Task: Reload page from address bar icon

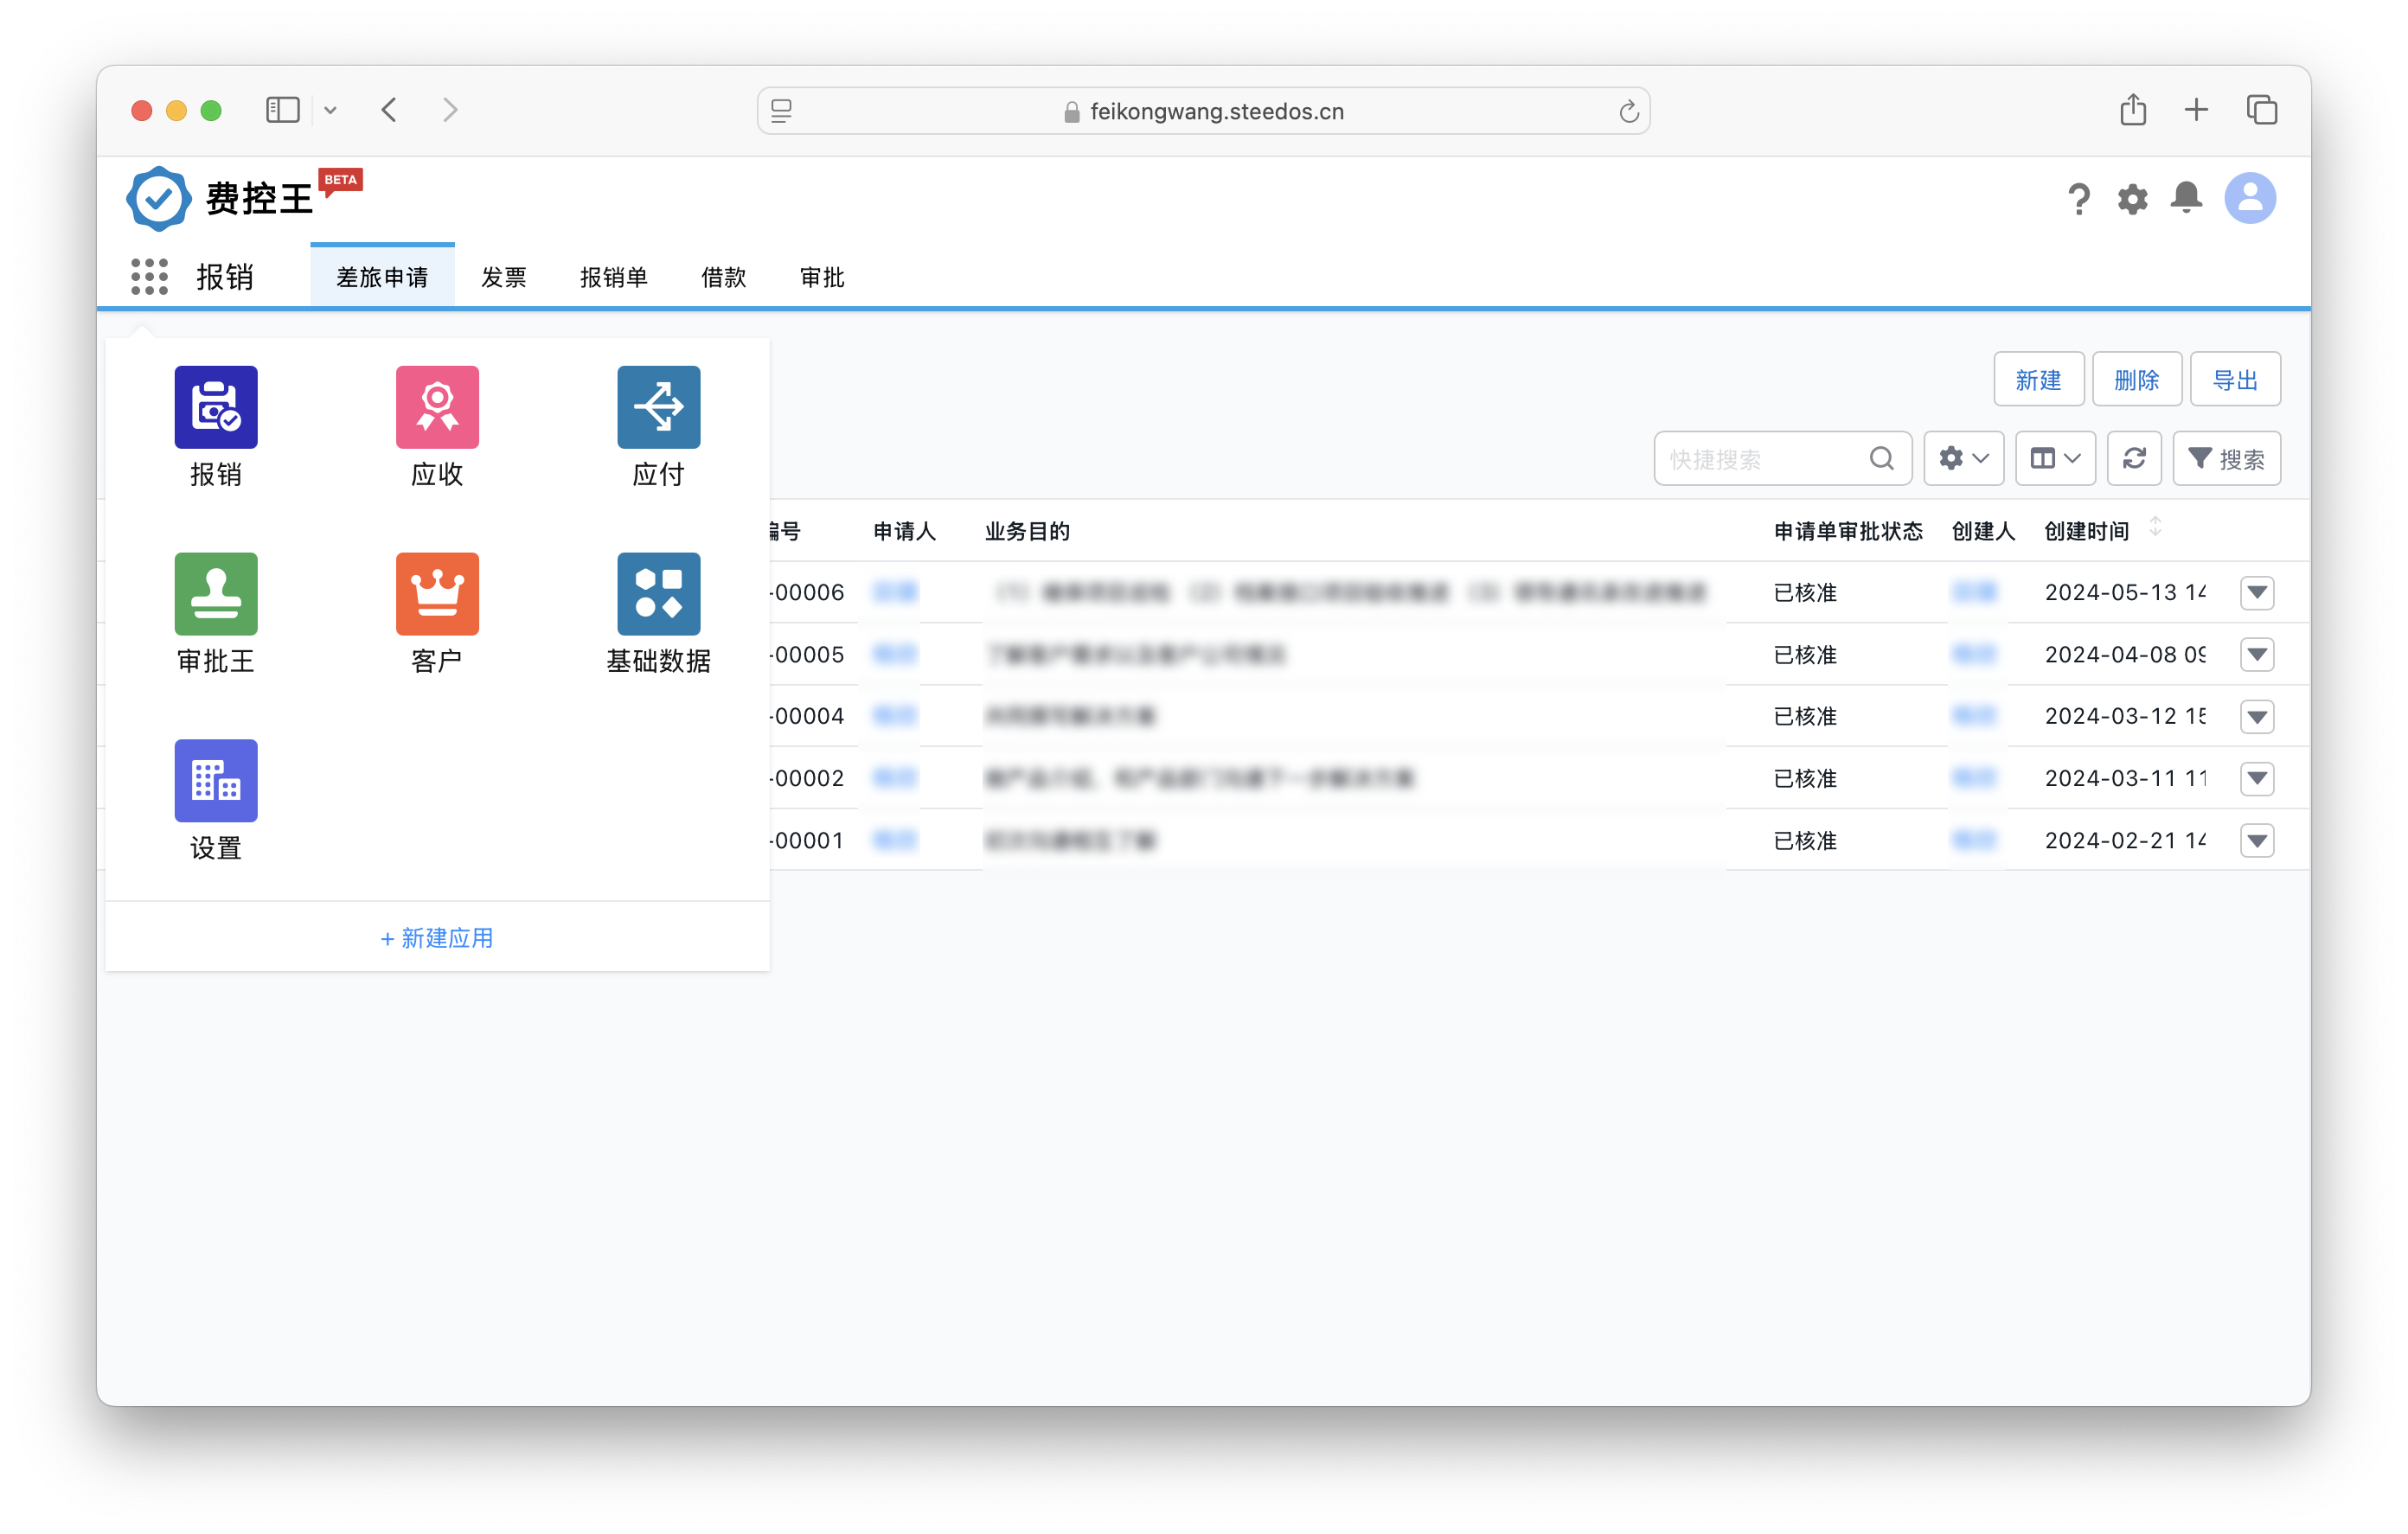Action: coord(1629,111)
